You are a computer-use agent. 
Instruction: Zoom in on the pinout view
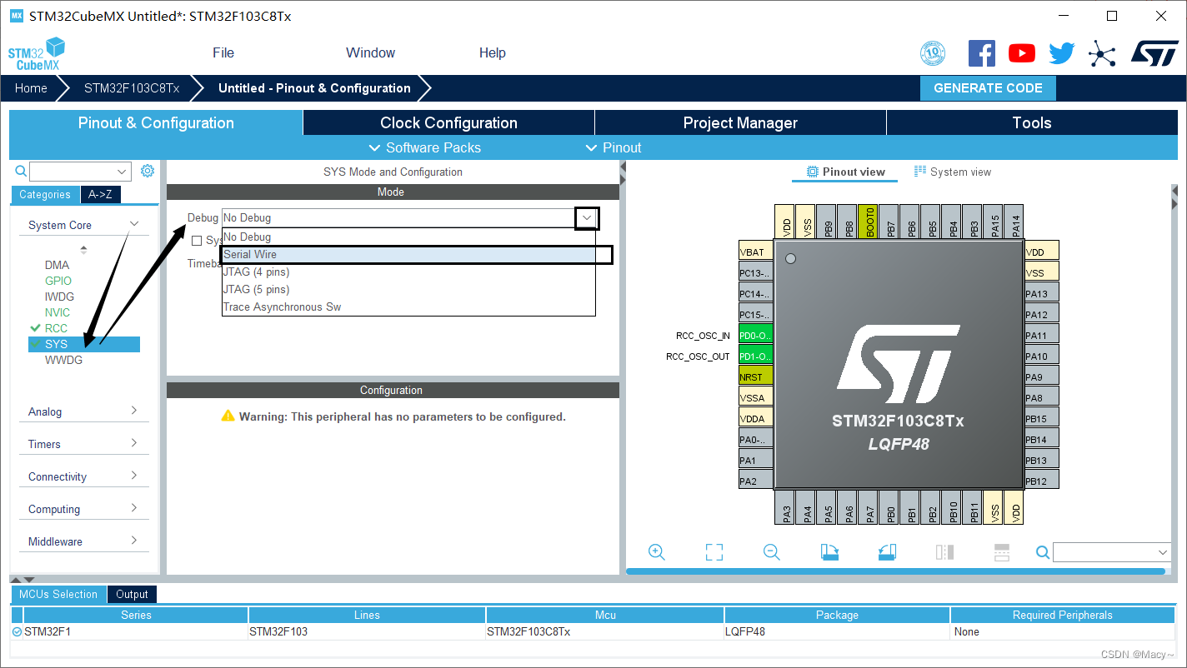point(656,552)
